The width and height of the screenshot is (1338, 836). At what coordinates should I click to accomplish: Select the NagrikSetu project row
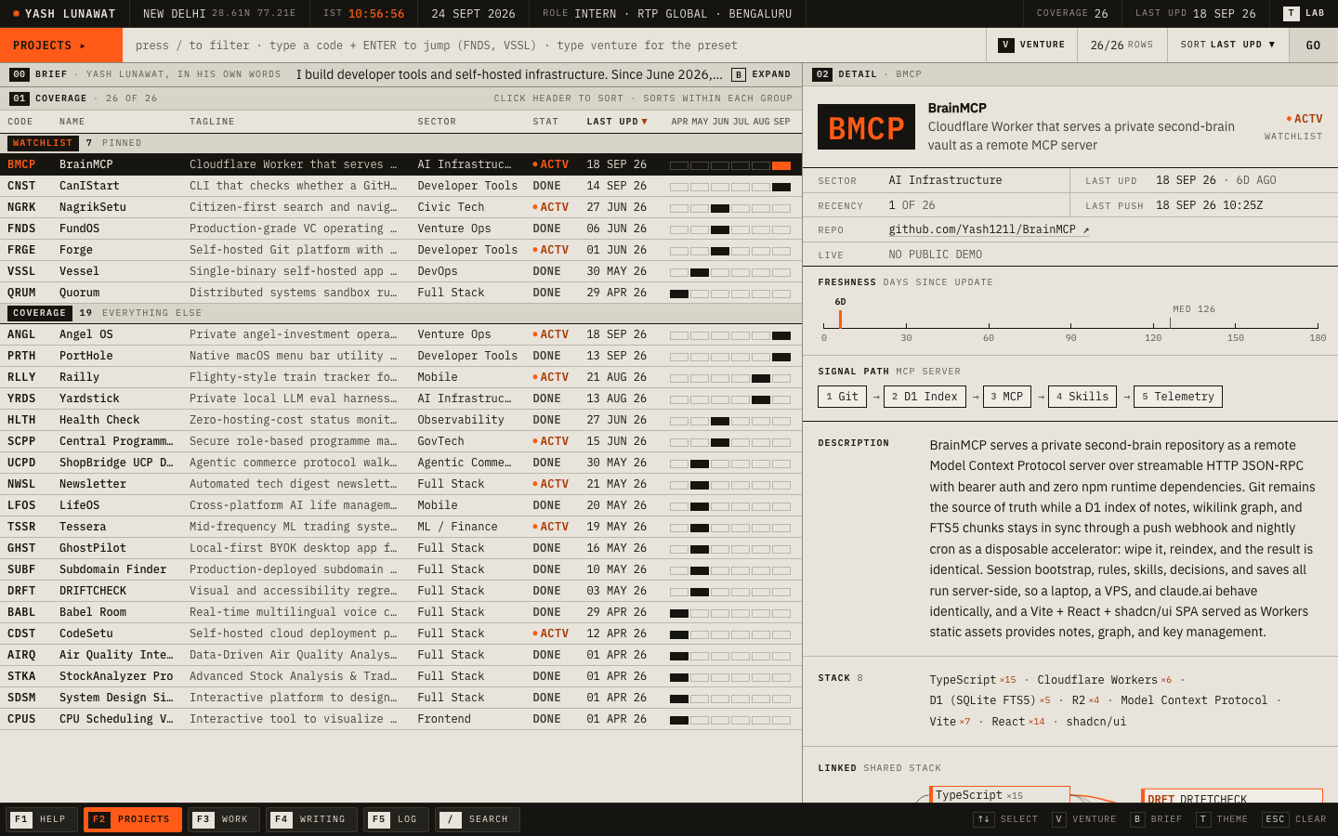(x=400, y=207)
